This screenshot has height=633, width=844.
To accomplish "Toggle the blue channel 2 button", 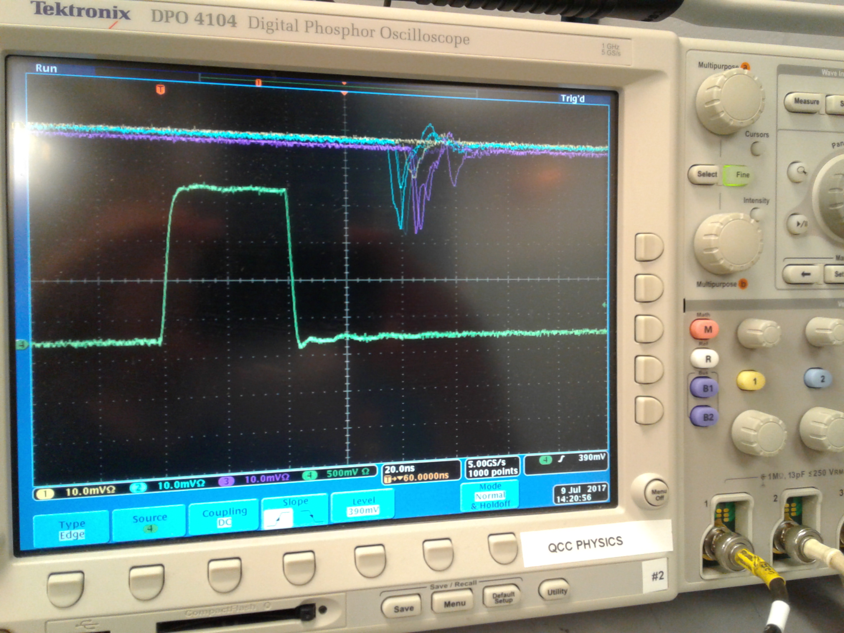I will [x=818, y=378].
